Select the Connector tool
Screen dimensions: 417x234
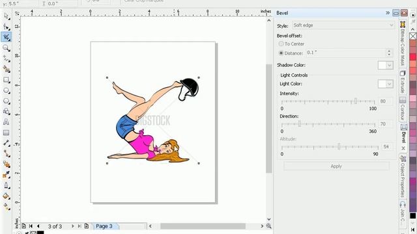(x=6, y=153)
